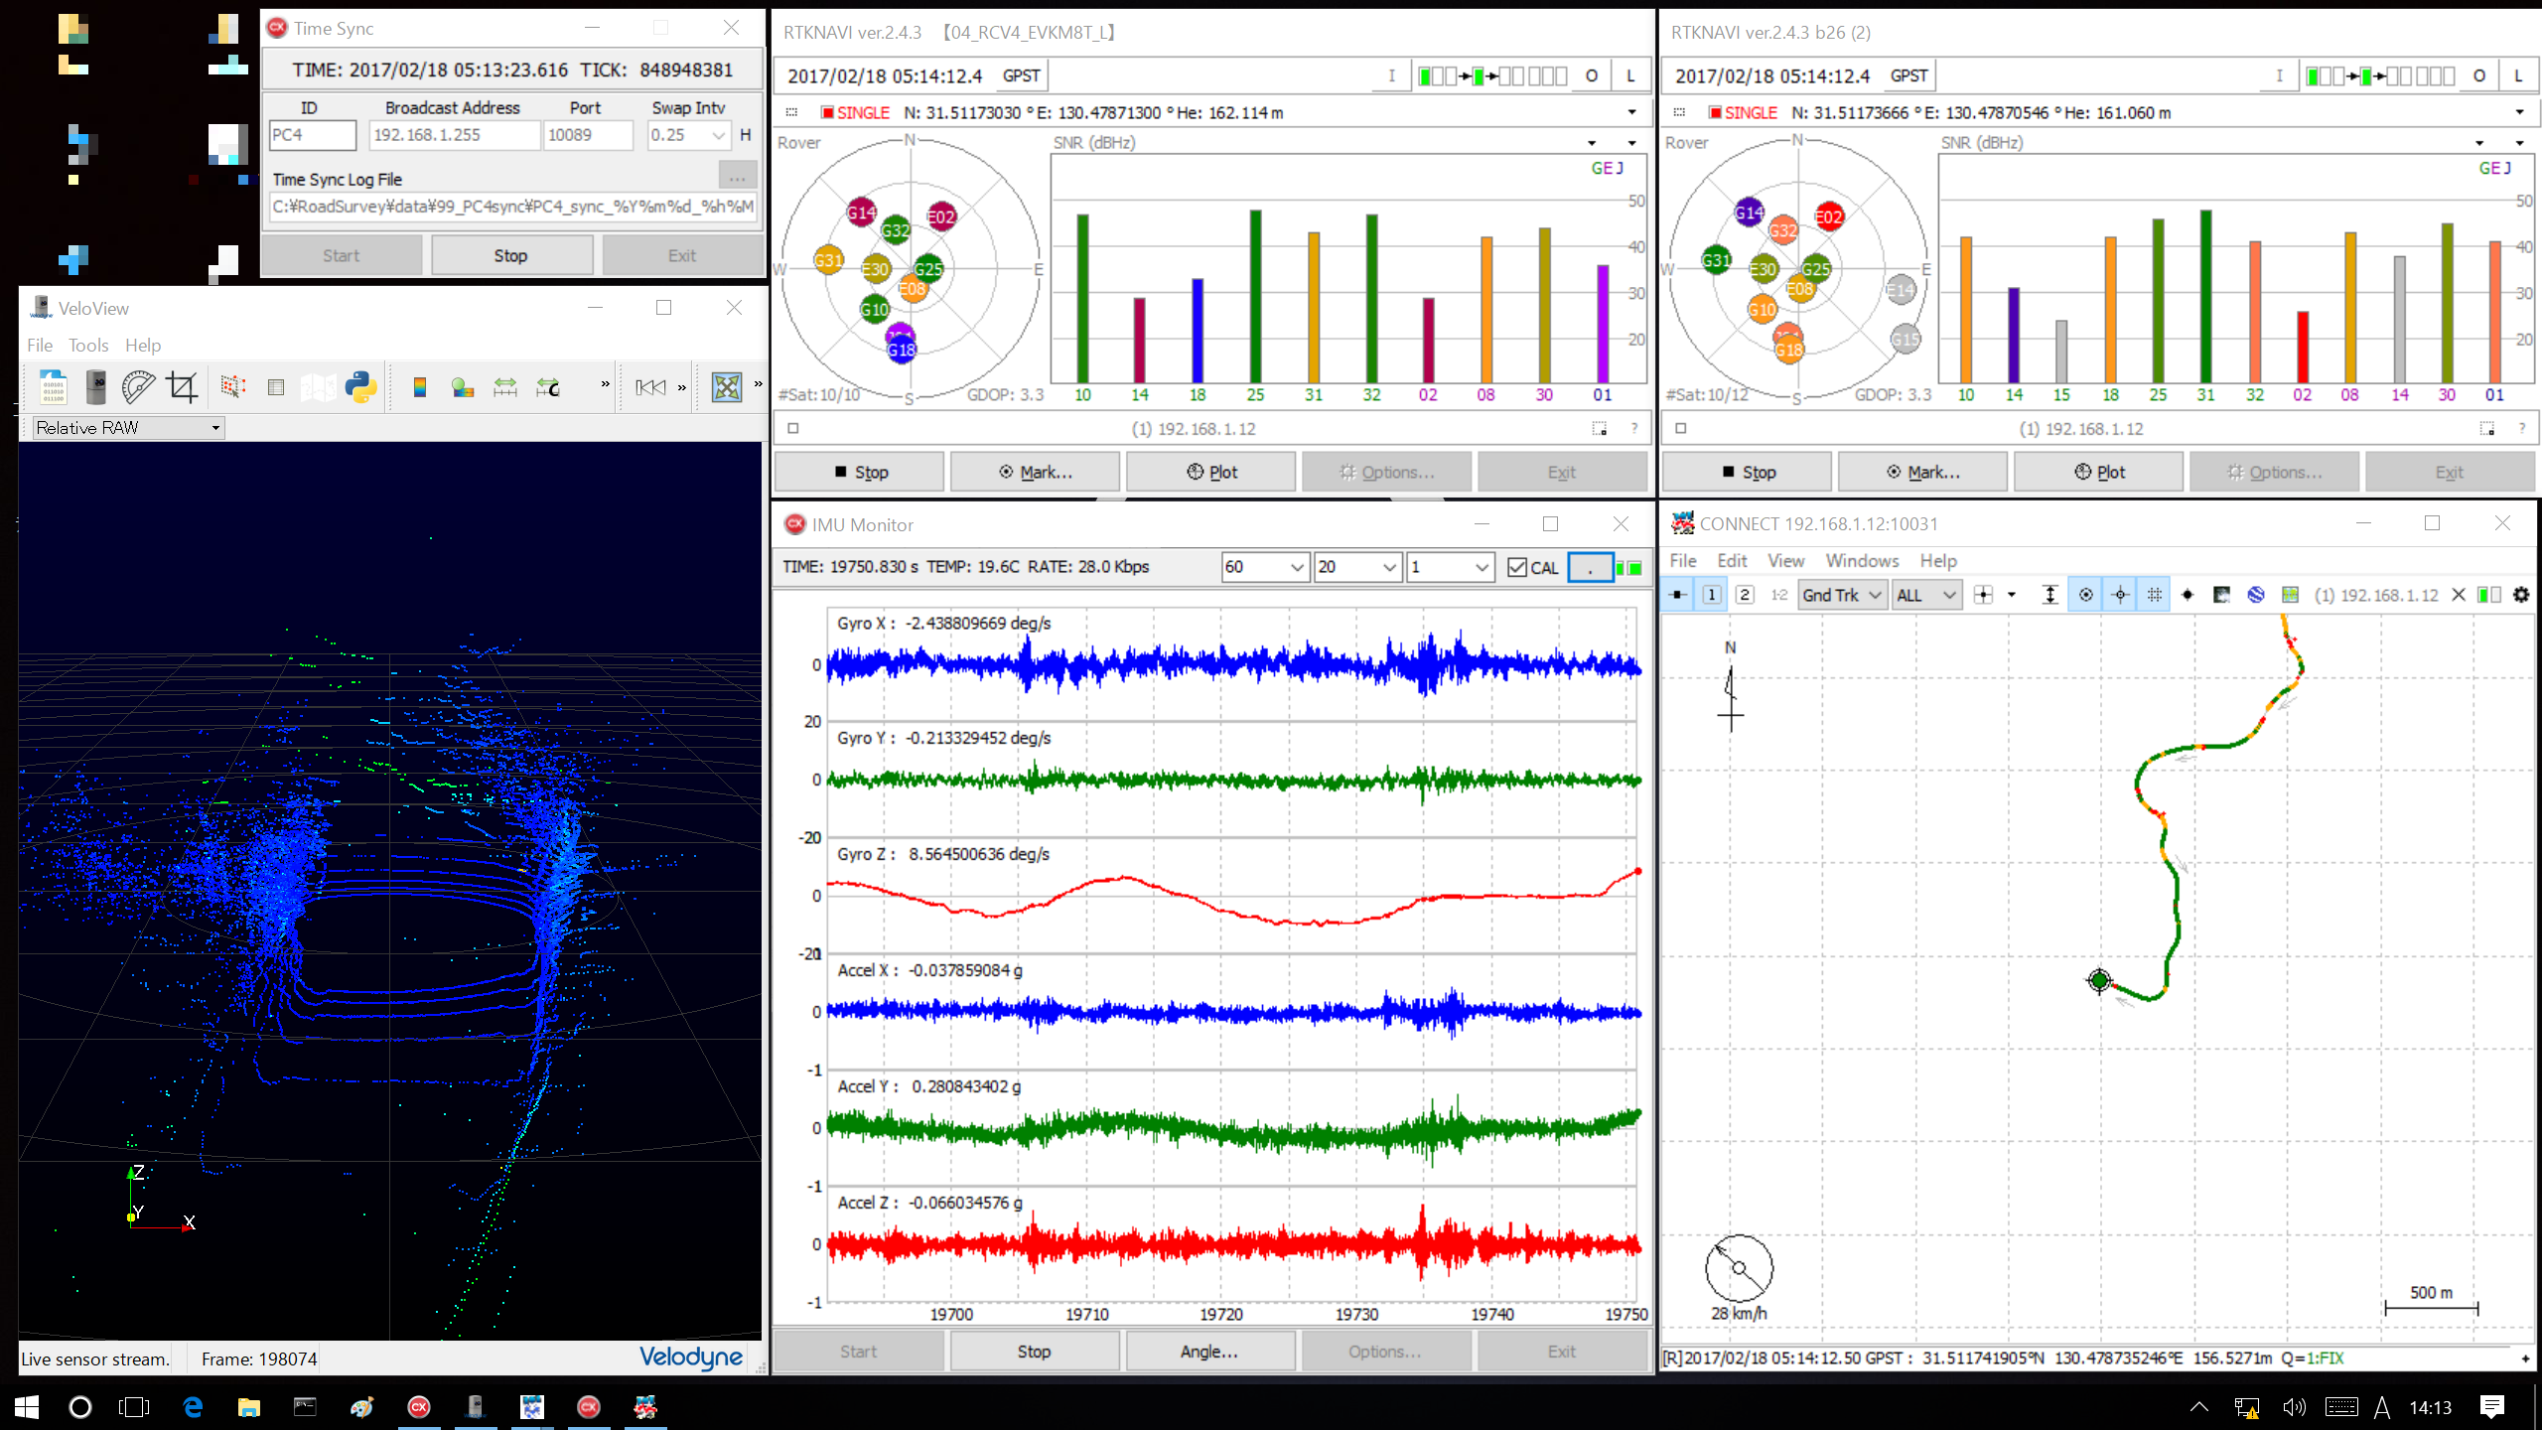This screenshot has width=2542, height=1430.
Task: Toggle the map image icon in RTKPLOT
Action: [x=2222, y=595]
